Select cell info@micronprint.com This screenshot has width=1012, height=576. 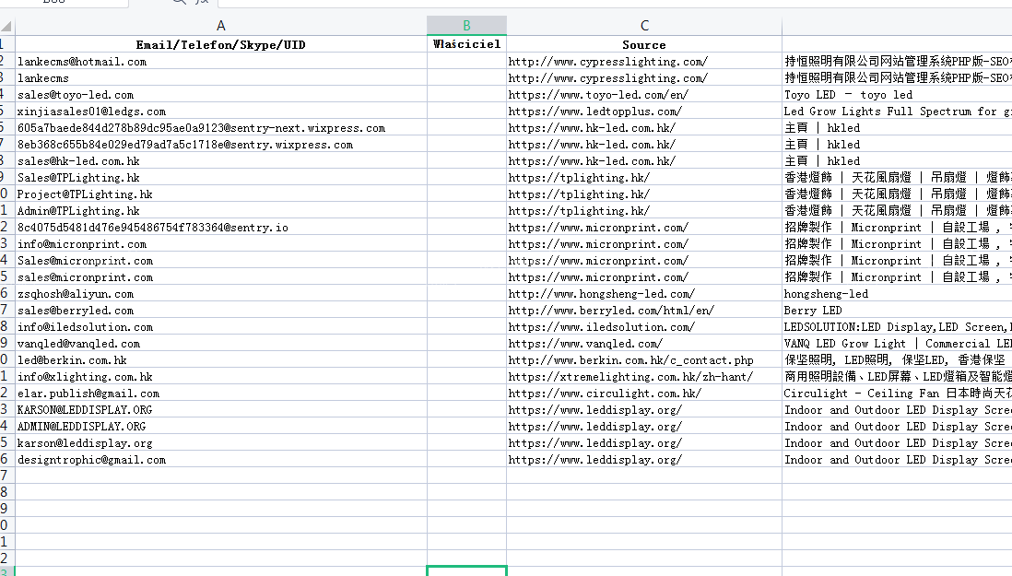click(220, 244)
